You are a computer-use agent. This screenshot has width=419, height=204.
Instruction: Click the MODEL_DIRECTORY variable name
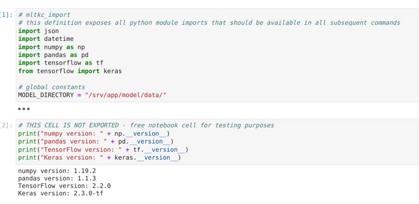pyautogui.click(x=46, y=95)
